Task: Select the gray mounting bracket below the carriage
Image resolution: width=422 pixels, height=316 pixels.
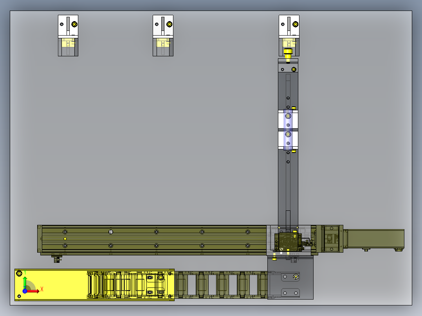Action: pos(290,277)
